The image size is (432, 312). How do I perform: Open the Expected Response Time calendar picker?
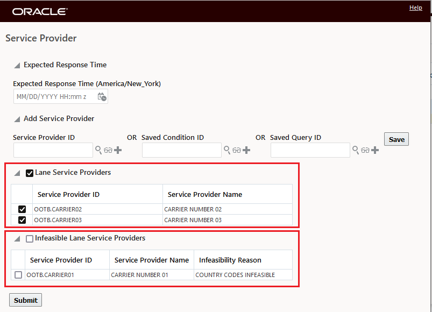102,97
